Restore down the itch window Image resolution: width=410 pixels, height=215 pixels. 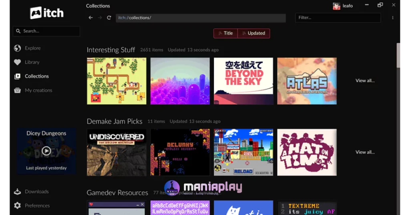coord(380,5)
